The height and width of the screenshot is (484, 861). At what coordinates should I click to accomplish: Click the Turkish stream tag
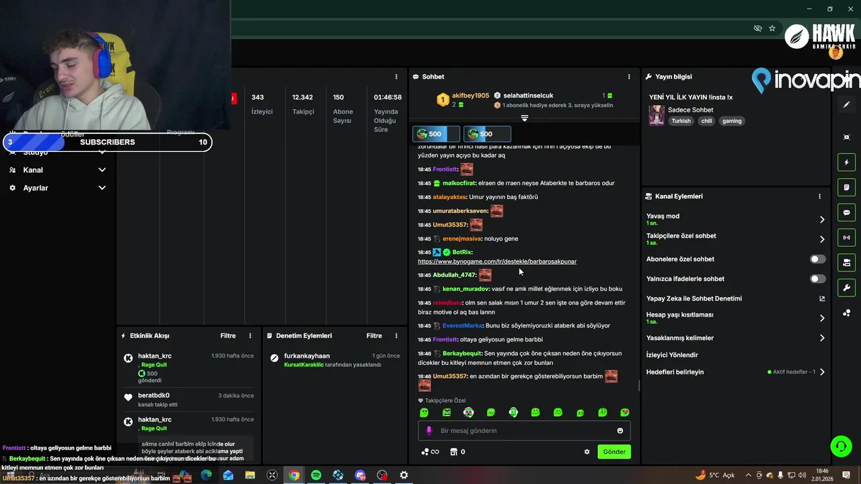point(681,121)
